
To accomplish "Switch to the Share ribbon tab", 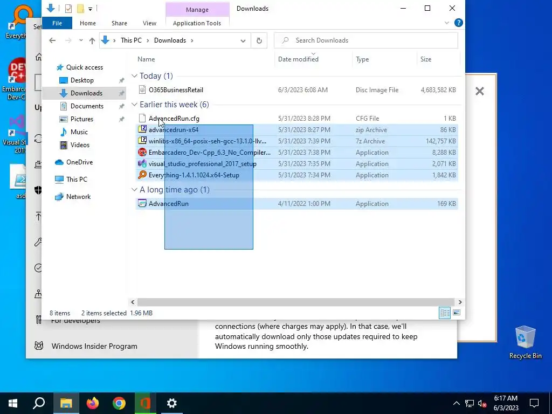I will 119,23.
